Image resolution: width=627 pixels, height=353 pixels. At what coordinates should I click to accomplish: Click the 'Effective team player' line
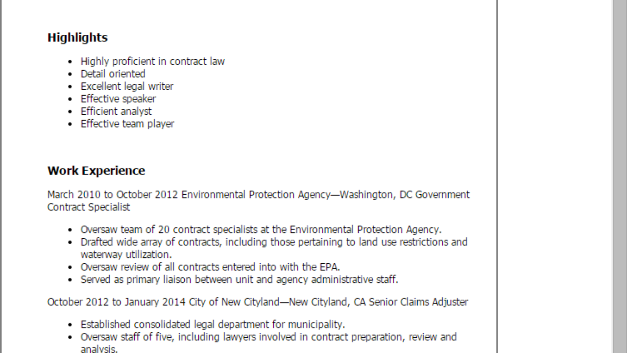127,124
